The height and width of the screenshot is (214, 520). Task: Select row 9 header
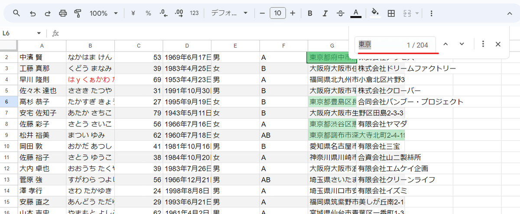coord(9,135)
